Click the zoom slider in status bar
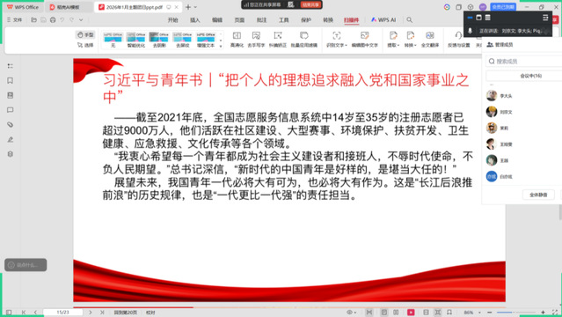Screen dimensions: 562x317 point(516,313)
